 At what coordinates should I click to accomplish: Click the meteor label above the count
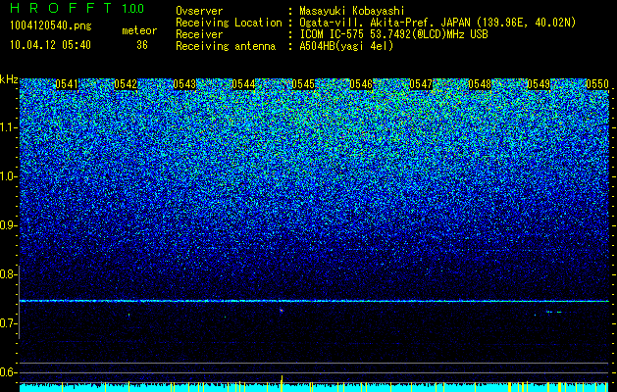pos(139,30)
